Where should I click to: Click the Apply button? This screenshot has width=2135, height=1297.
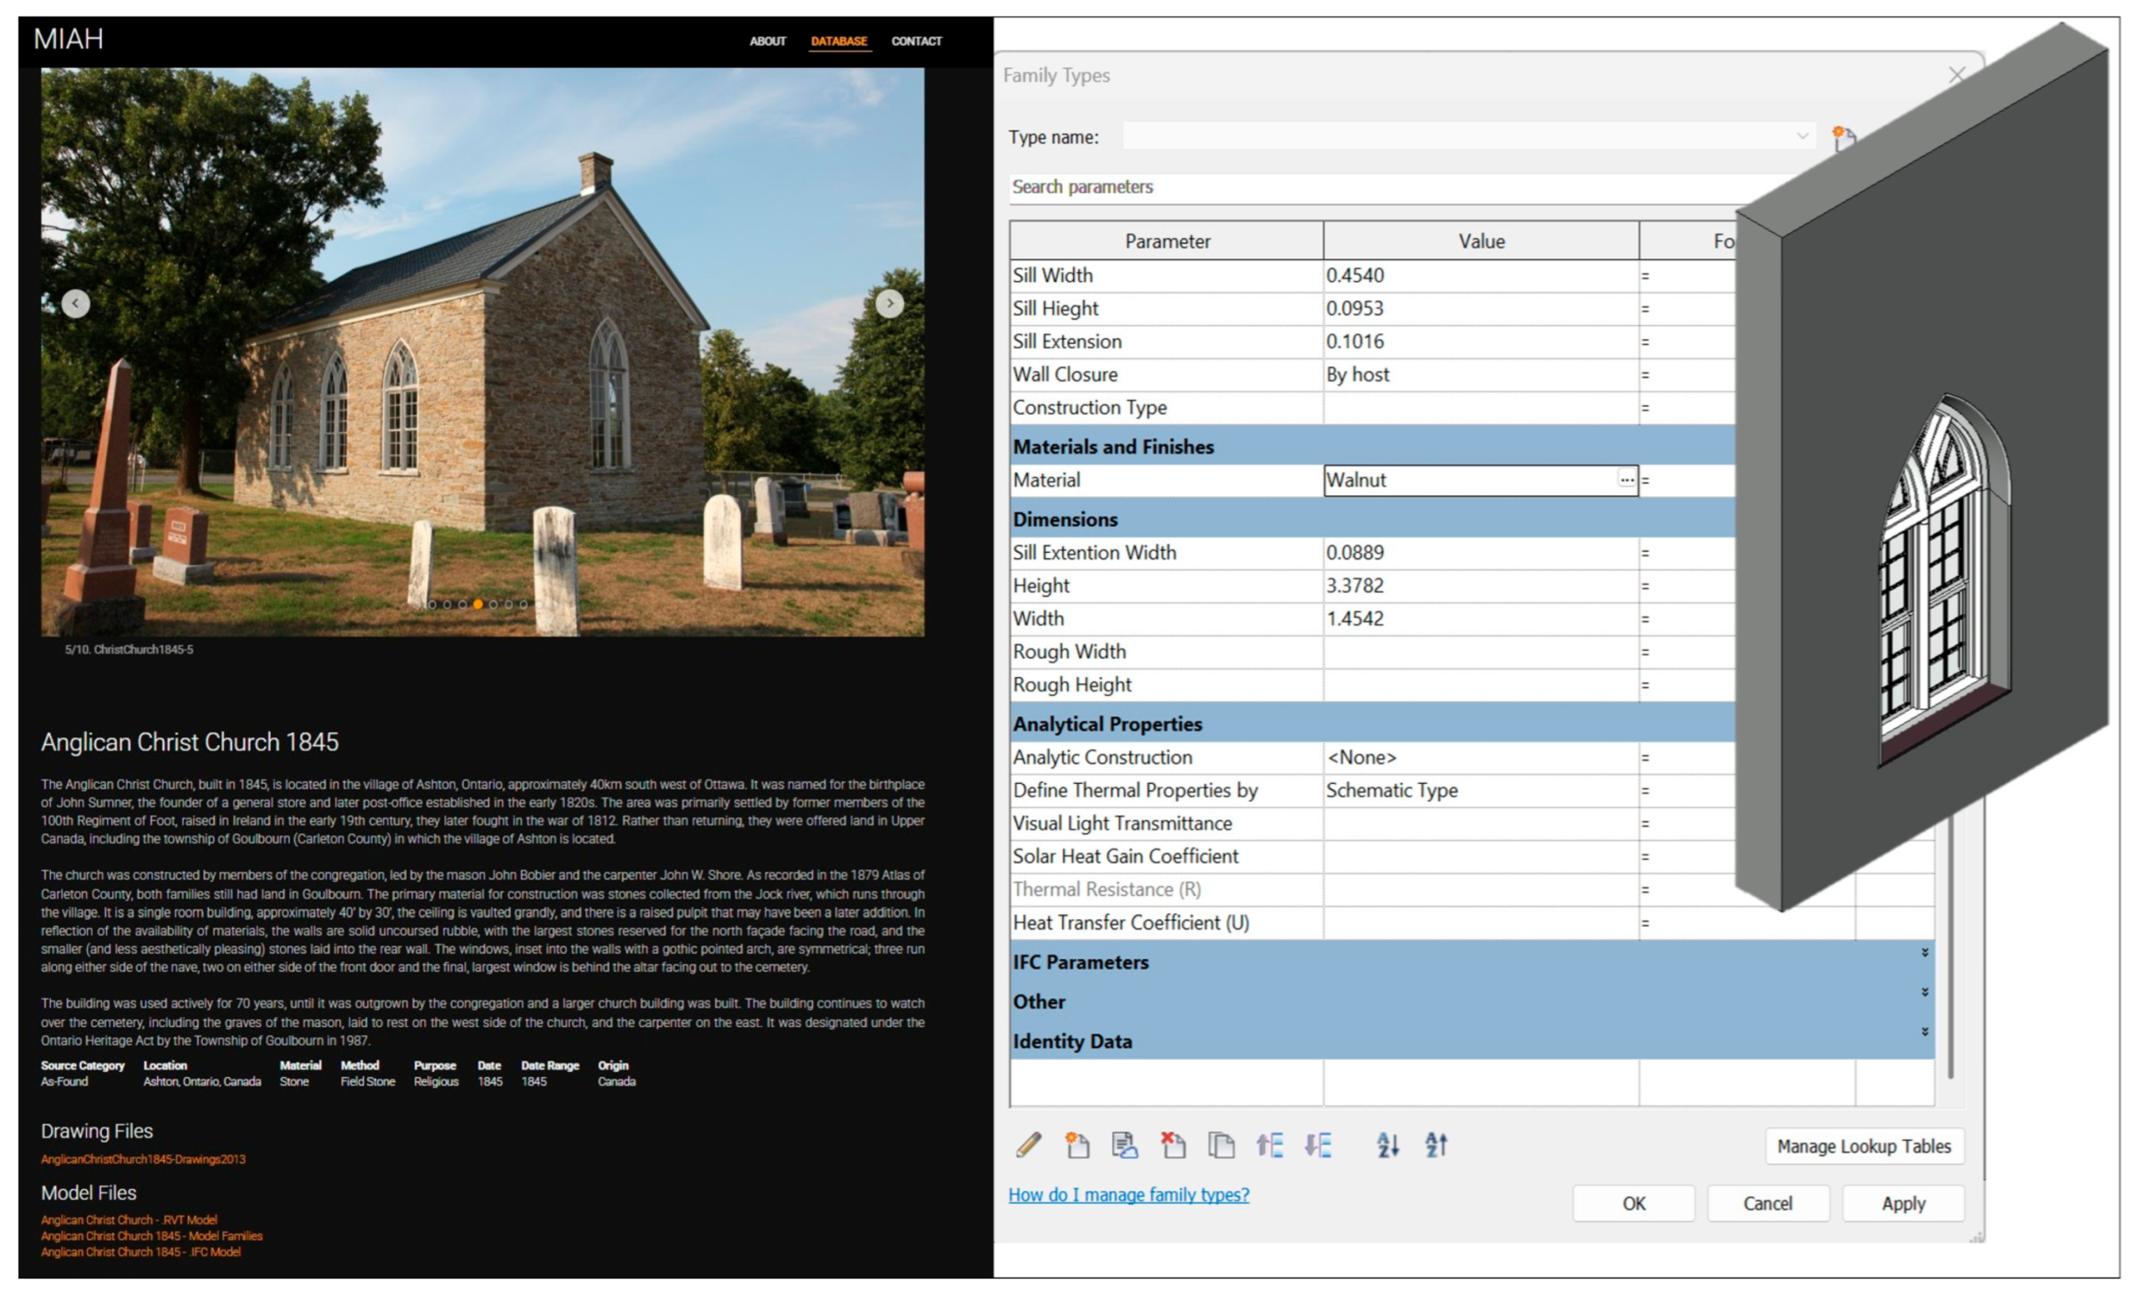(1903, 1204)
